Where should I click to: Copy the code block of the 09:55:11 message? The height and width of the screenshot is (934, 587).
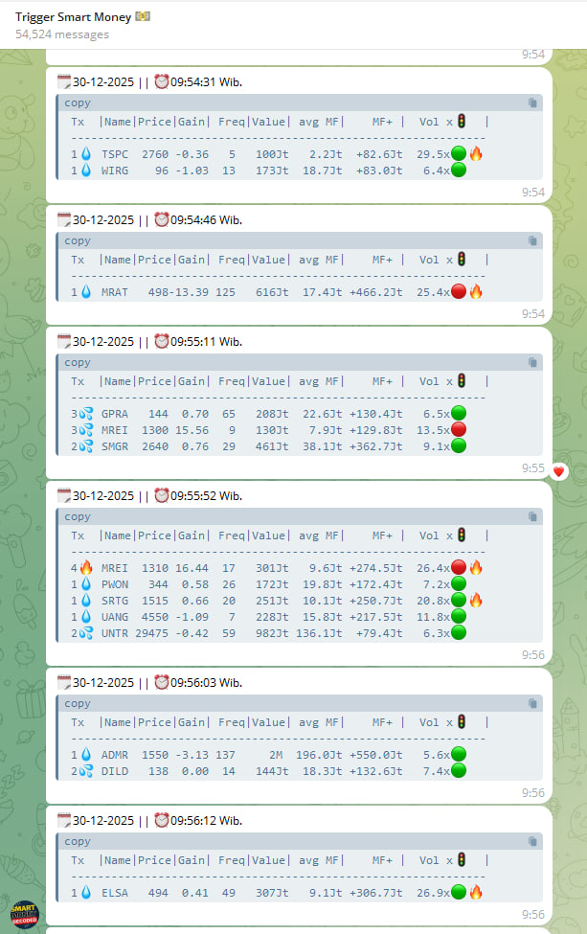tap(532, 362)
